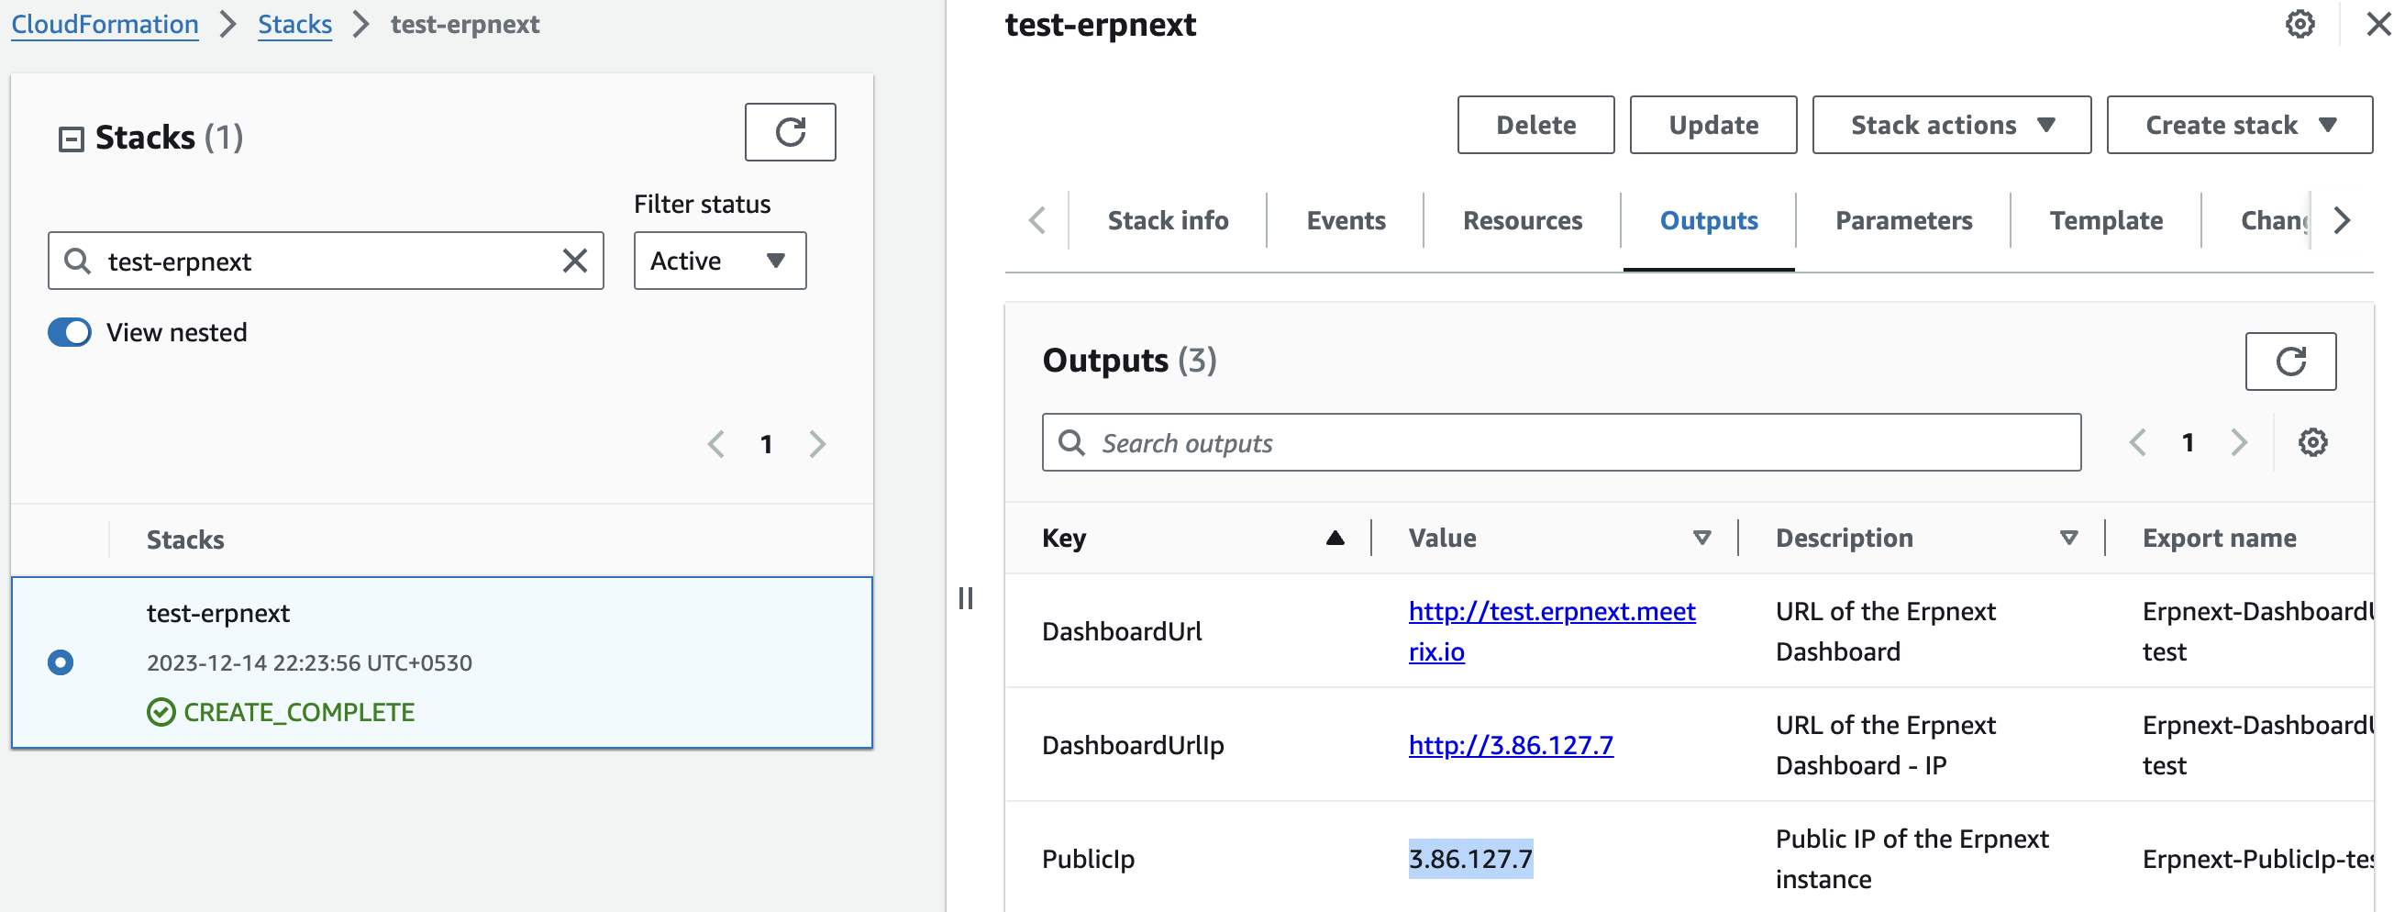Go to next page of outputs

(2238, 442)
